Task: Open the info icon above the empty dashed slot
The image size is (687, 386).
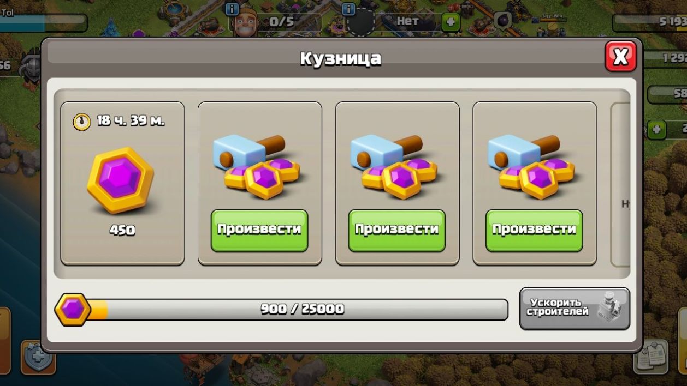Action: point(348,9)
